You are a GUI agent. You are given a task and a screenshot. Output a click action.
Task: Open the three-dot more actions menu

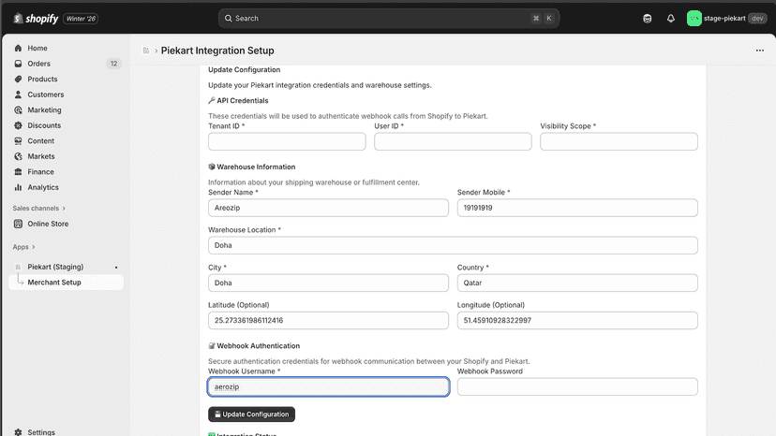tap(760, 51)
